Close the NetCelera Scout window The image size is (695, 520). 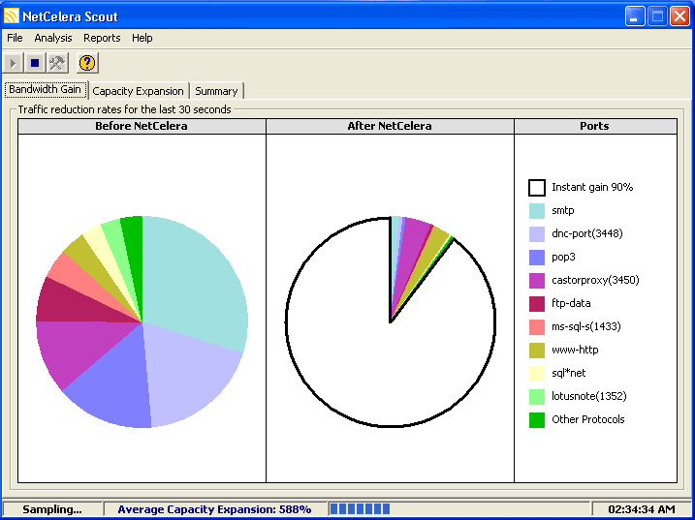tap(679, 16)
